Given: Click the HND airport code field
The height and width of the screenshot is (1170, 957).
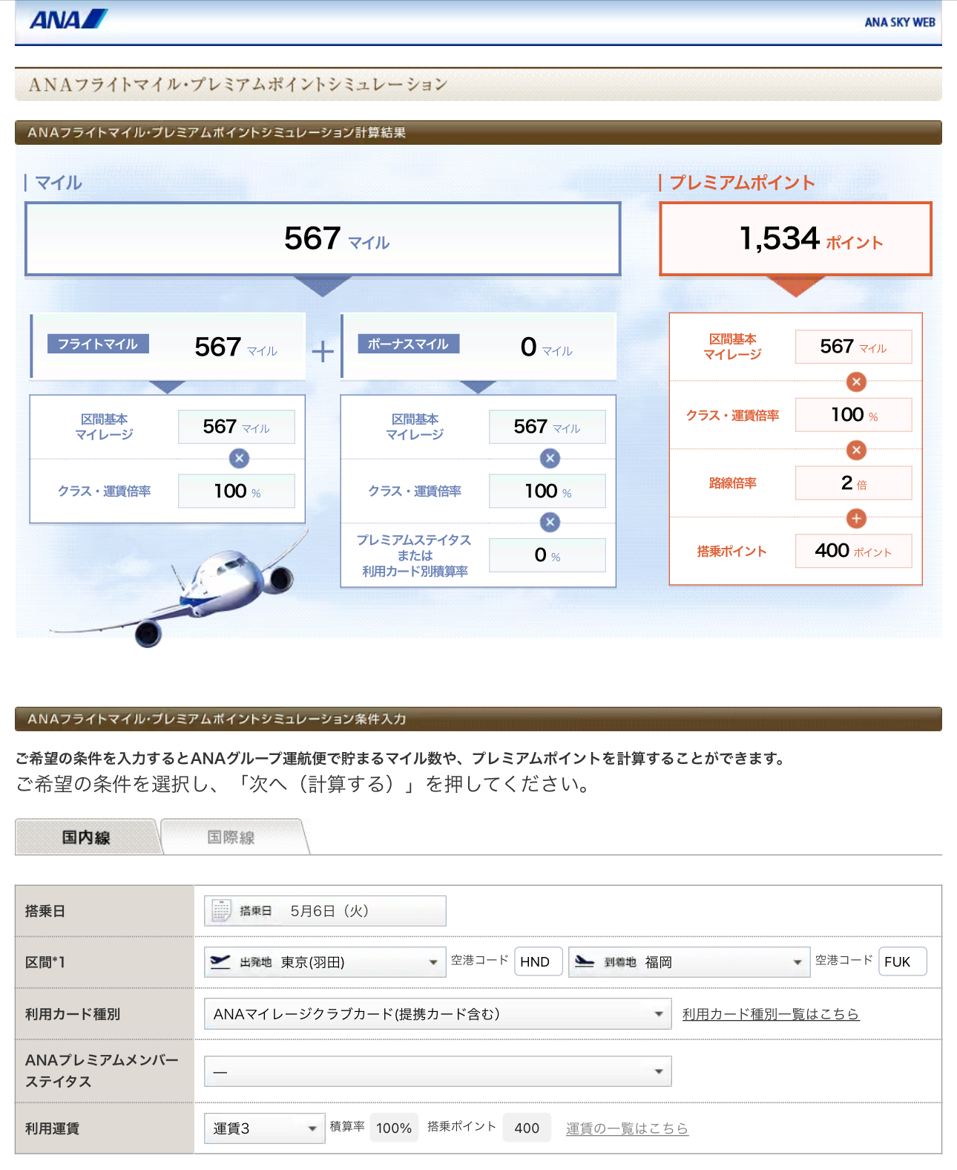Looking at the screenshot, I should tap(539, 961).
